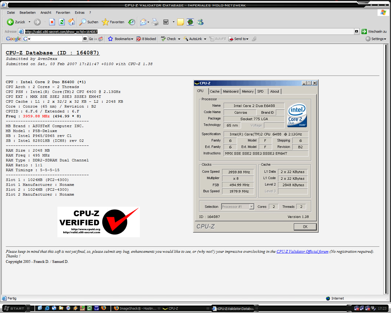
Task: Launch Word from quick launch
Action: point(97,308)
